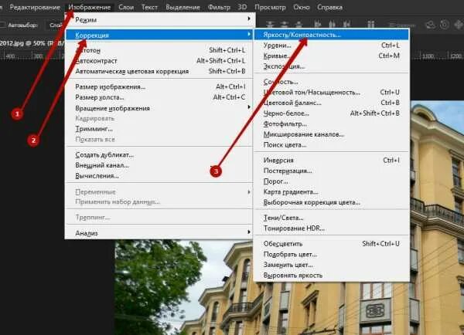Click the Изображение menu in menu bar
Screen dimensions: 464x335
coord(90,8)
